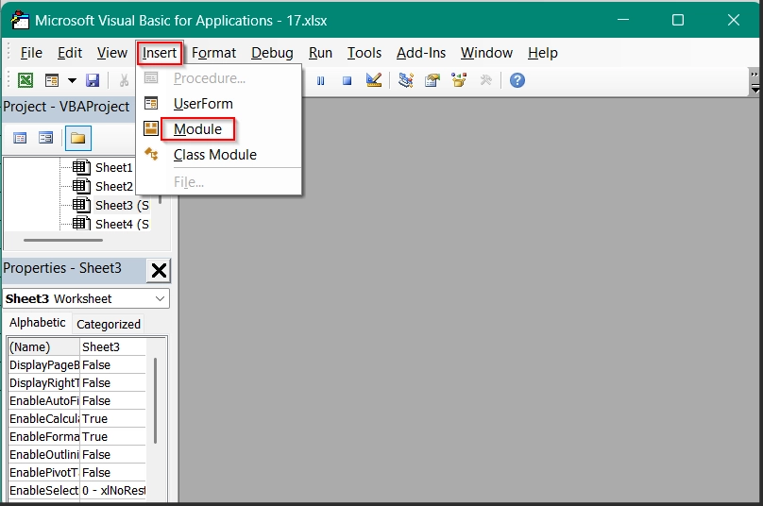Click the Project pane horizontal scrollbar
This screenshot has width=763, height=506.
[x=63, y=240]
